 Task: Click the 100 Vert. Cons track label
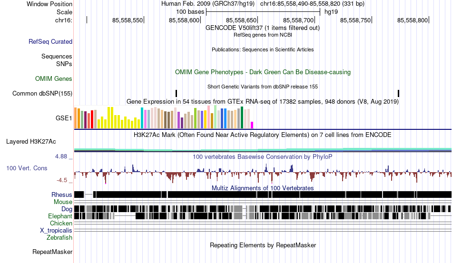click(27, 168)
